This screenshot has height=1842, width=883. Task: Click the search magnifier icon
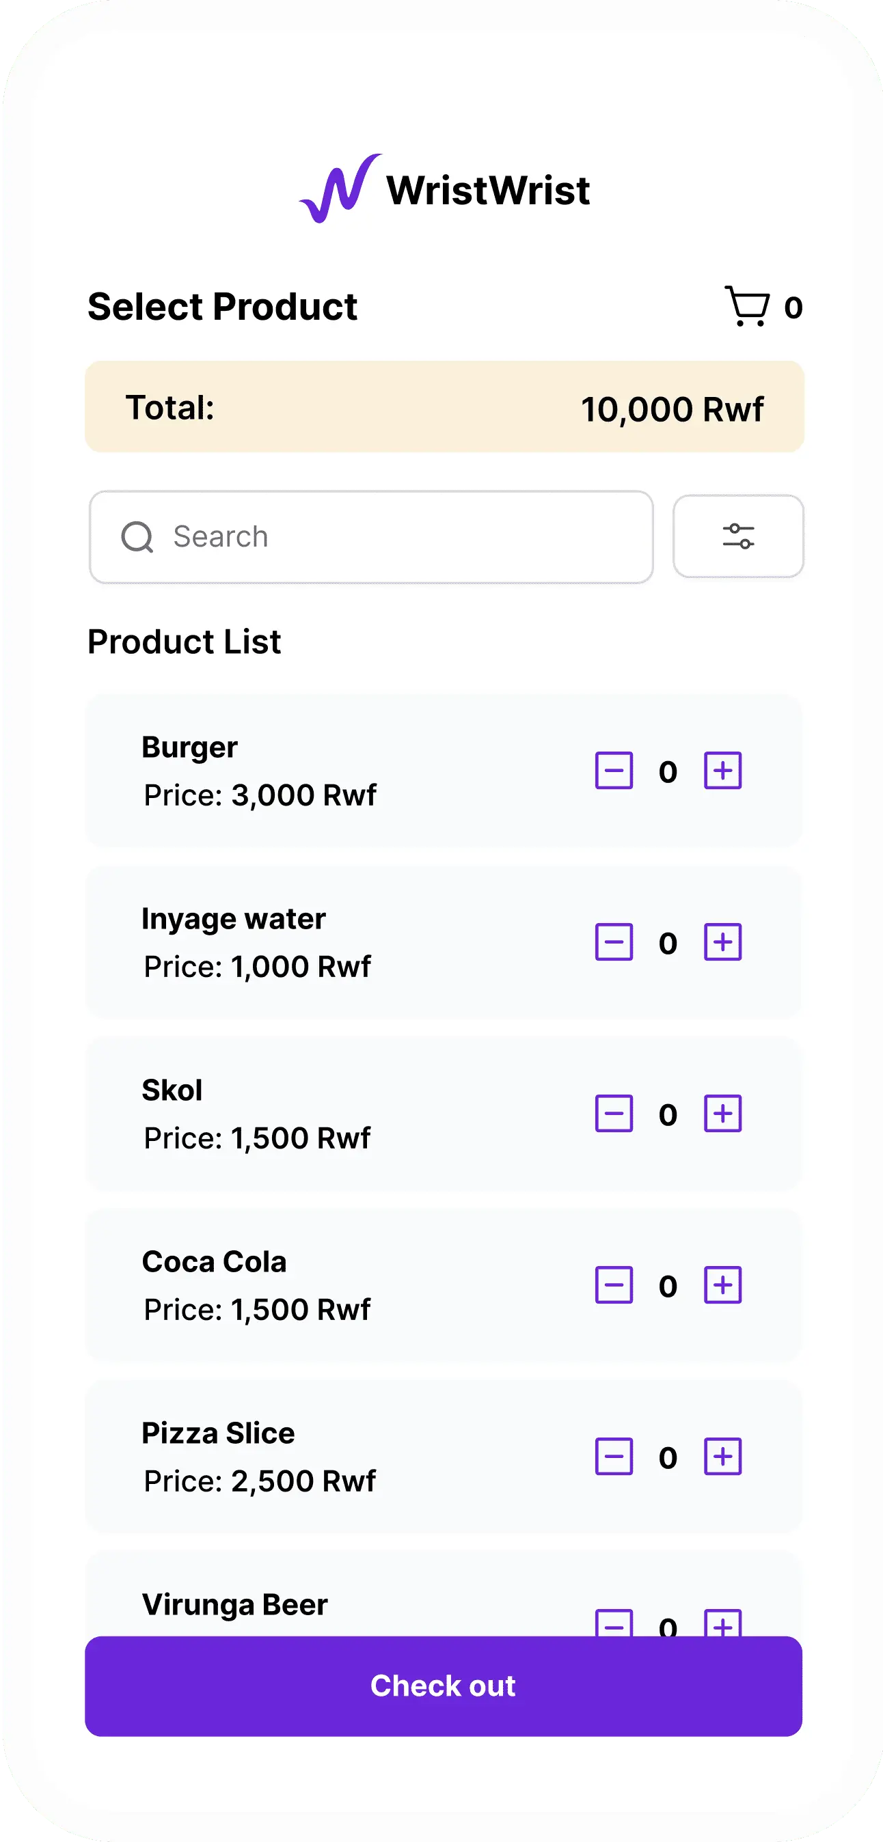pyautogui.click(x=137, y=537)
